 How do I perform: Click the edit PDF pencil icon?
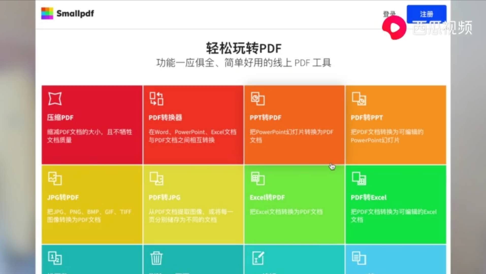click(x=258, y=258)
